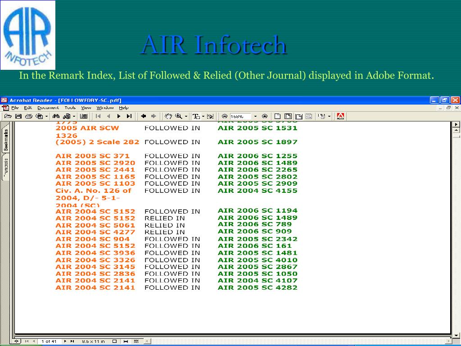Open the Document menu
Viewport: 461px width, 346px height.
(48, 108)
